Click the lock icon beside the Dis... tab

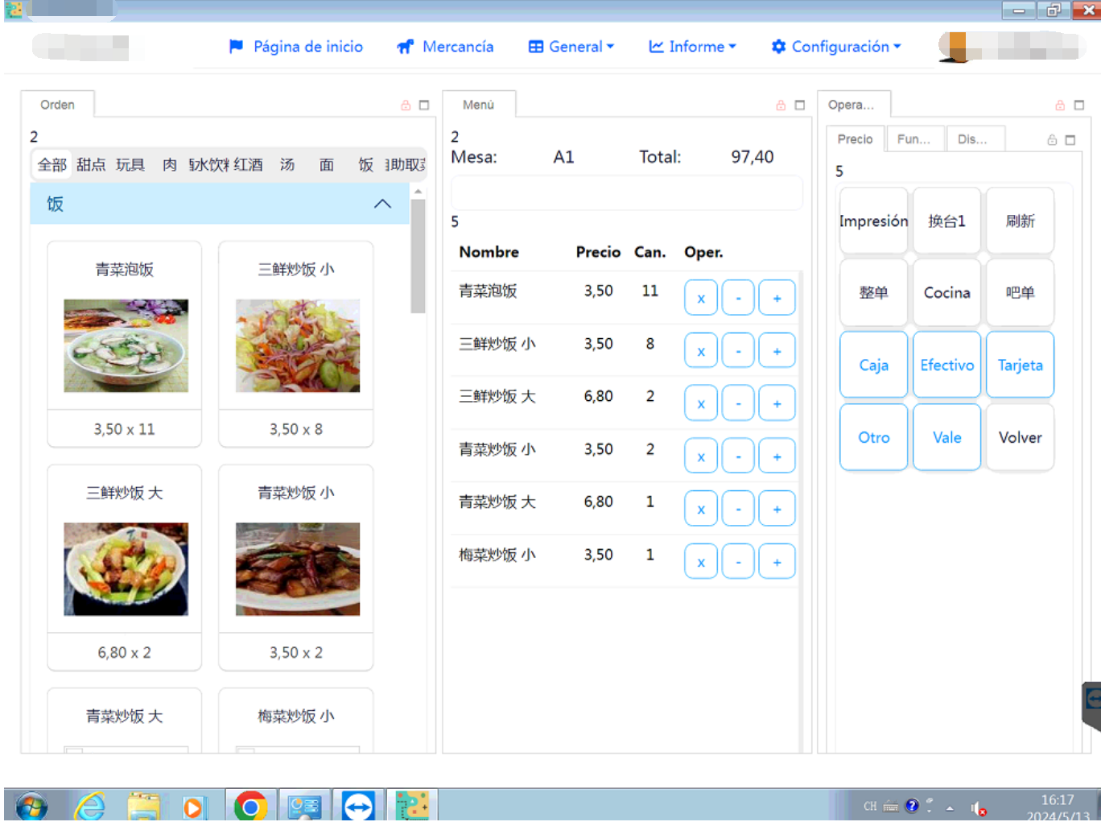(1052, 140)
